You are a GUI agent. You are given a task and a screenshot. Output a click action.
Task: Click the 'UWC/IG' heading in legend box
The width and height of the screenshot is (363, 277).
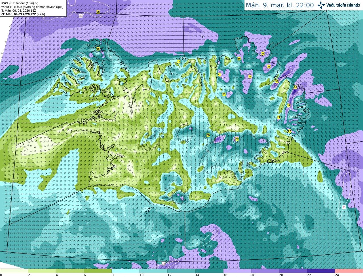(7, 3)
